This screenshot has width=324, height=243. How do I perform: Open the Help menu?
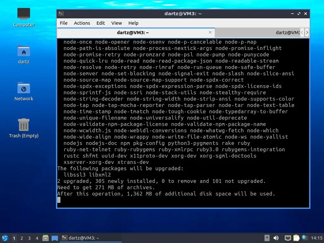[x=133, y=23]
